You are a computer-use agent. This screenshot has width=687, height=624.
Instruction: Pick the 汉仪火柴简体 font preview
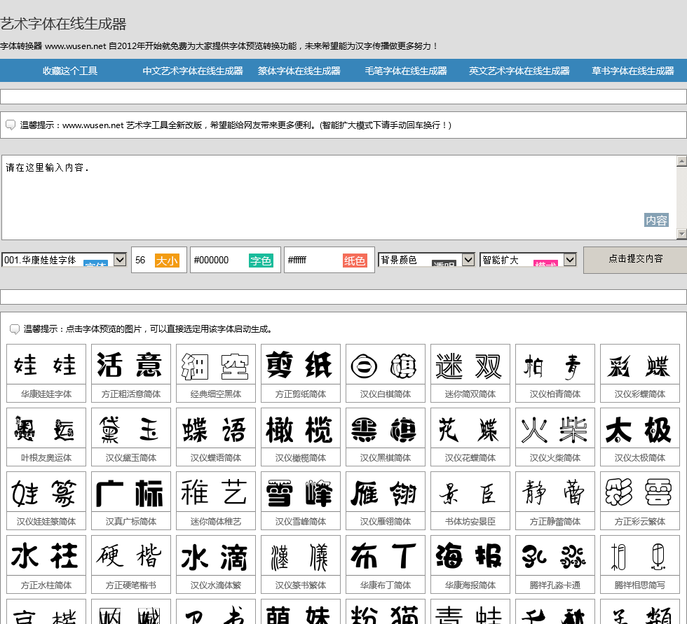pyautogui.click(x=555, y=429)
